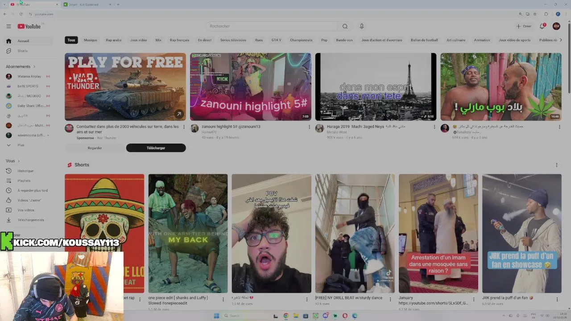Open the Créer dropdown button
571x321 pixels.
tap(524, 26)
